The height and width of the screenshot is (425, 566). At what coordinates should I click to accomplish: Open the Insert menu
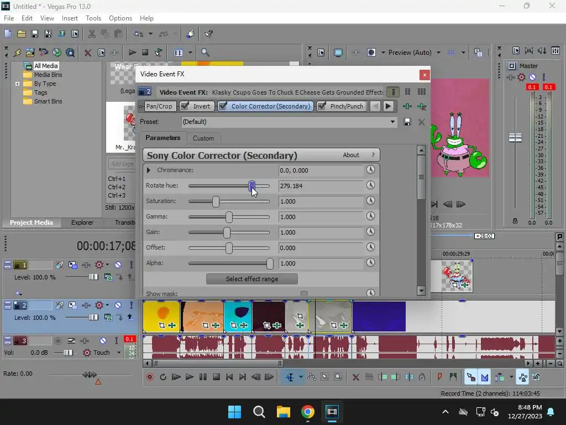pyautogui.click(x=70, y=18)
